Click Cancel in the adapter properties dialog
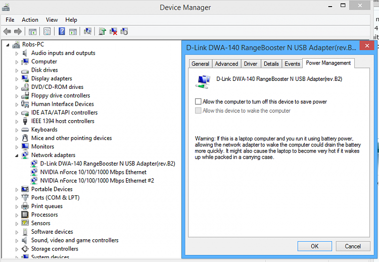Image resolution: width=379 pixels, height=262 pixels. coord(353,246)
